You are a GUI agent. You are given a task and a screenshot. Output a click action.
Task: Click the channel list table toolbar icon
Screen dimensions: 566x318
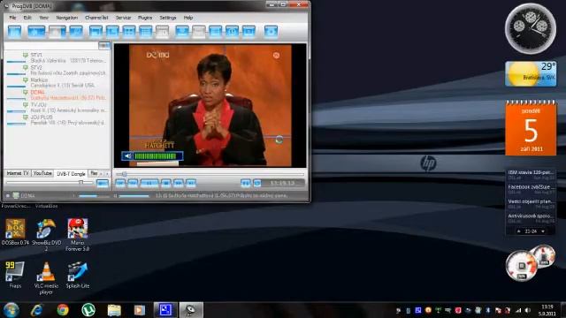coord(145,32)
